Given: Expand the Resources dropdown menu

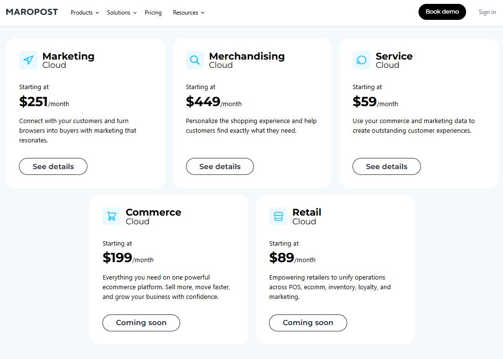Looking at the screenshot, I should (188, 13).
